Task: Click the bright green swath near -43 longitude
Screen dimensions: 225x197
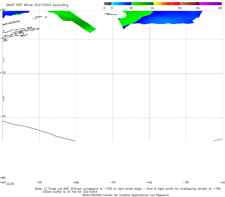Action: [132, 18]
